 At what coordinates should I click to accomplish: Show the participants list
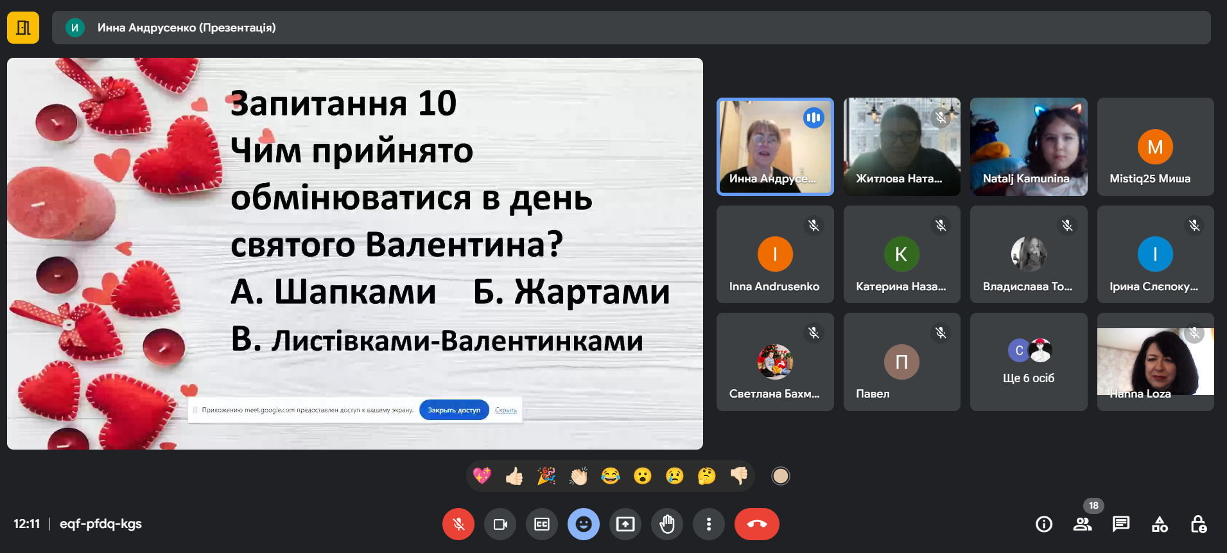1083,524
